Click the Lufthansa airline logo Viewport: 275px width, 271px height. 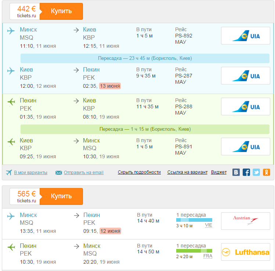tap(245, 252)
